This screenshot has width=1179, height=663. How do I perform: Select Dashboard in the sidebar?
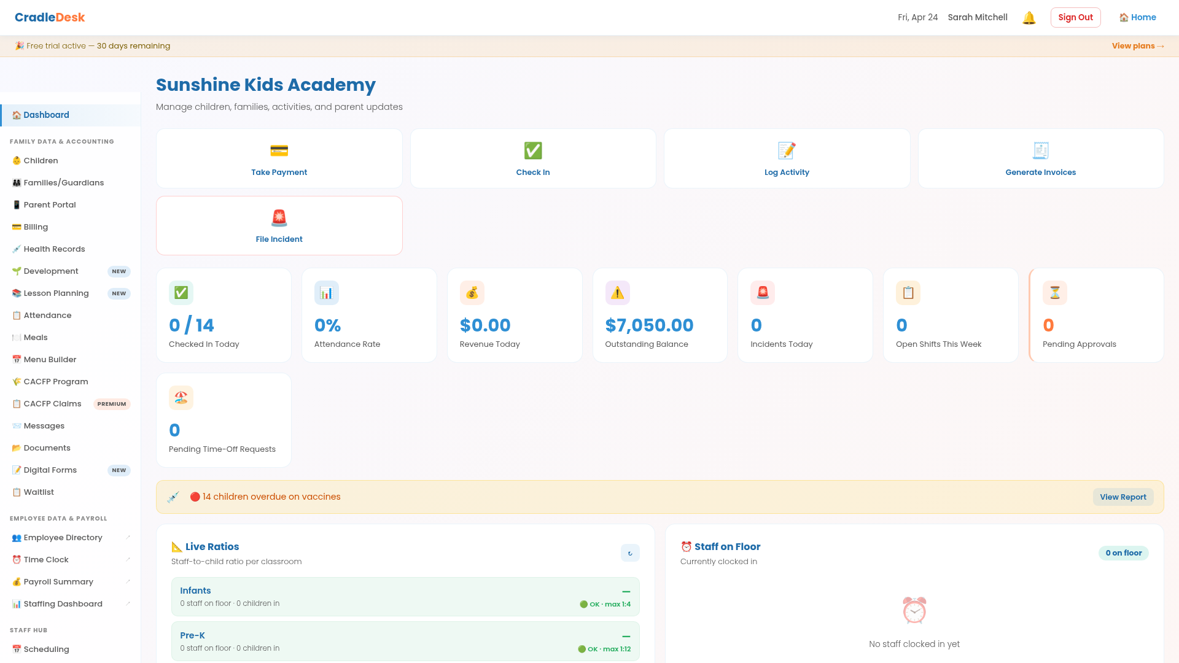click(45, 115)
